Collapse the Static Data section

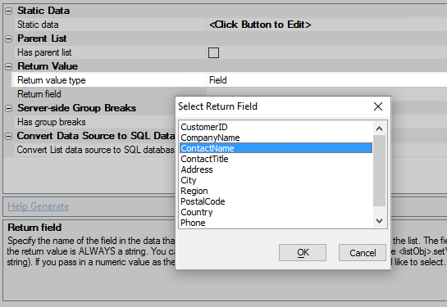point(9,11)
